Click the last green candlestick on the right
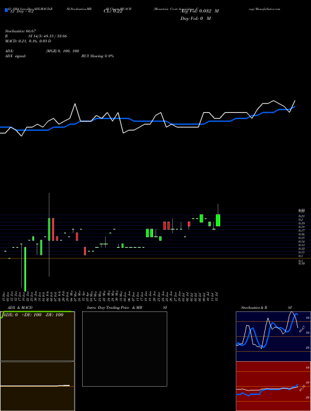Viewport: 311px width, 411px height. (218, 220)
